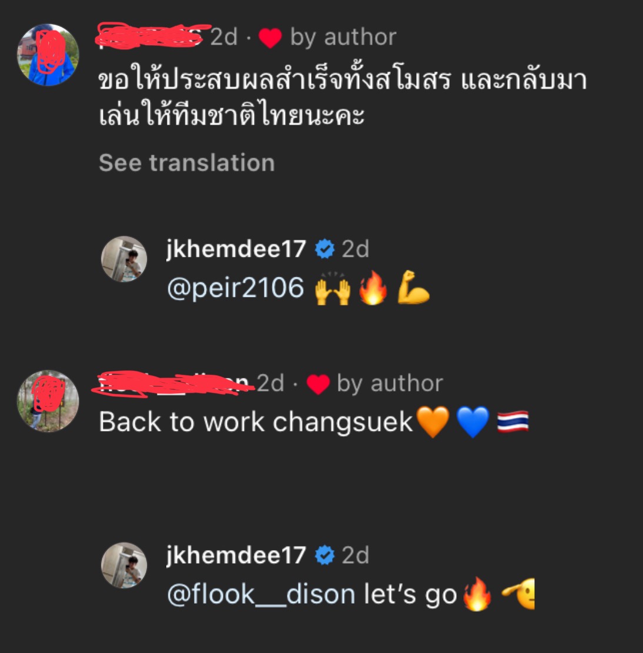Open jkhemdee17 username in second reply
This screenshot has height=653, width=643.
[x=236, y=555]
